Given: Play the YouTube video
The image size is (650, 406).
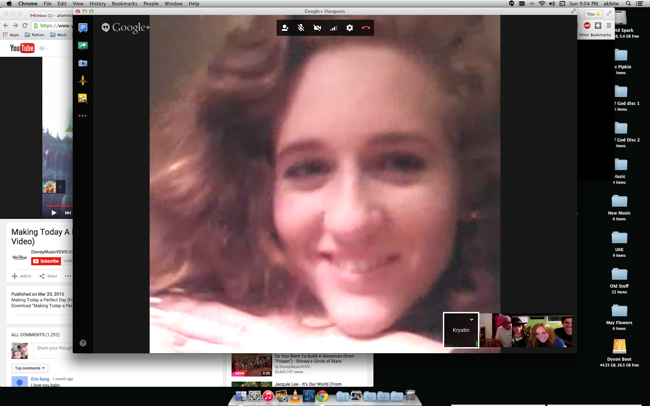Looking at the screenshot, I should point(54,213).
